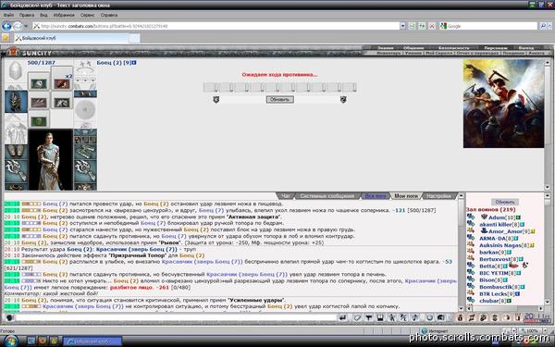Click the Обновить button under waiting message

[279, 100]
